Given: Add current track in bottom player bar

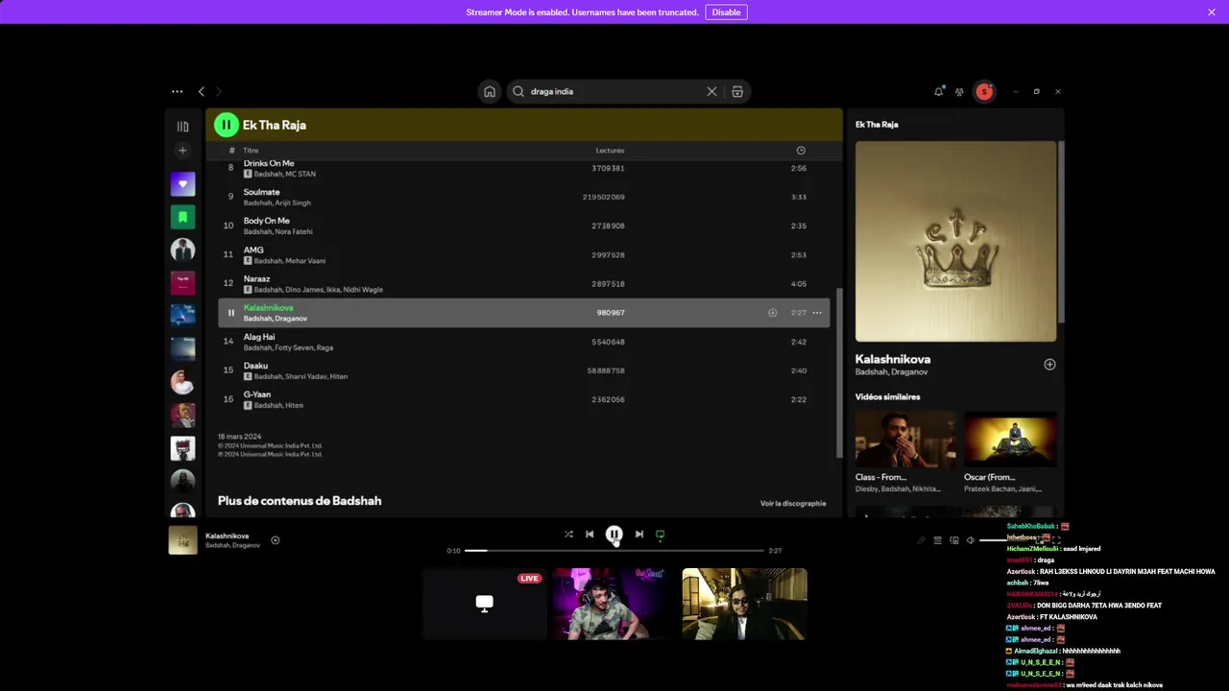Looking at the screenshot, I should coord(275,540).
